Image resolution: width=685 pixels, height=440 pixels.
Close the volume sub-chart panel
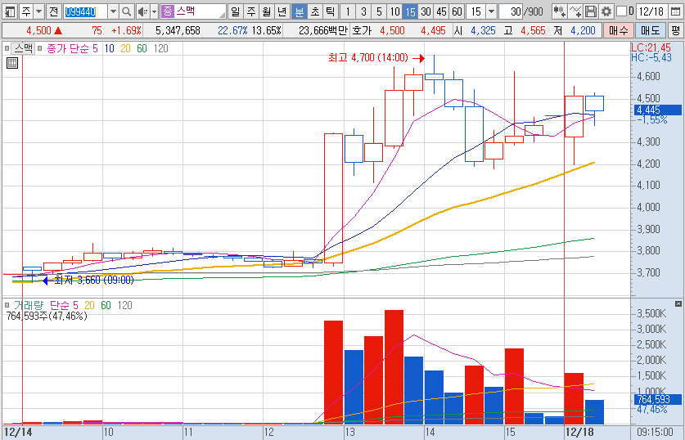(678, 303)
